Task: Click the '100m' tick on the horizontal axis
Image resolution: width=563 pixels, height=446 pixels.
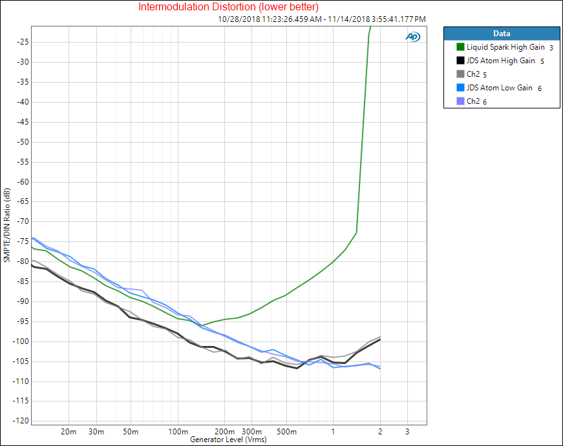Action: [178, 432]
